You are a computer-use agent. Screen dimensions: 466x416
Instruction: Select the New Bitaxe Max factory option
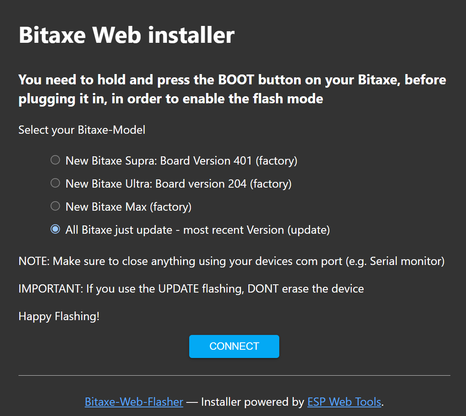pyautogui.click(x=55, y=207)
